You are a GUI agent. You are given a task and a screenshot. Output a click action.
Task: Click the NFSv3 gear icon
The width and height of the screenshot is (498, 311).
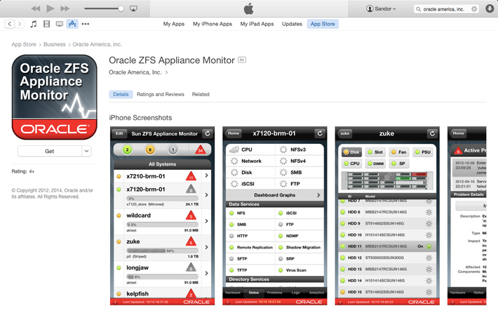tap(283, 150)
